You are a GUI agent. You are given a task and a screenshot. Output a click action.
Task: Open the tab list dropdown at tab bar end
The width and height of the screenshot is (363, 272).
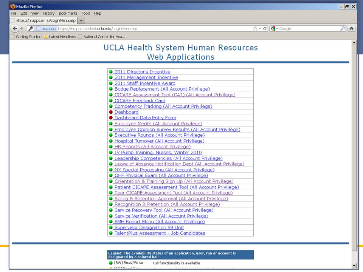[x=354, y=20]
